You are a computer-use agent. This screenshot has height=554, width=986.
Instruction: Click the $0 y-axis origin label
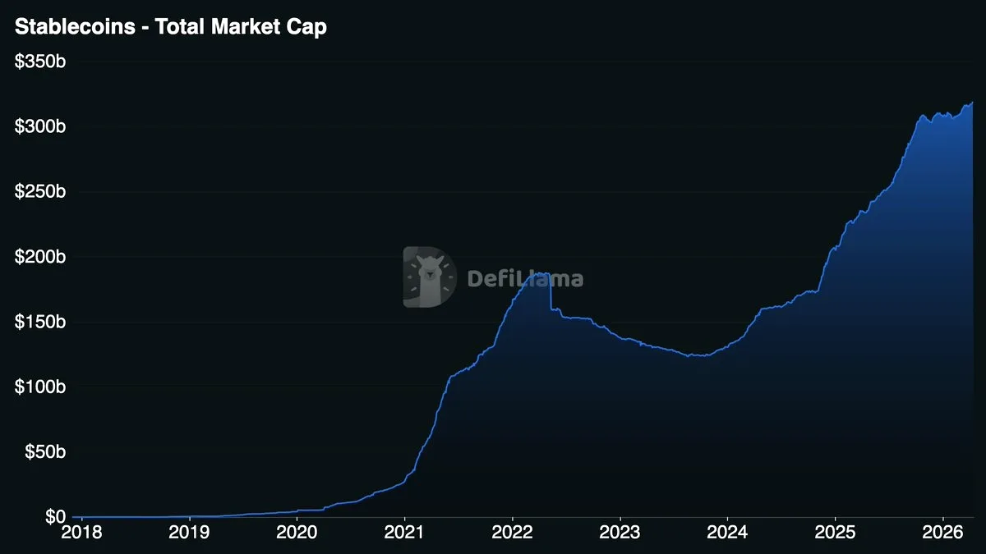55,517
